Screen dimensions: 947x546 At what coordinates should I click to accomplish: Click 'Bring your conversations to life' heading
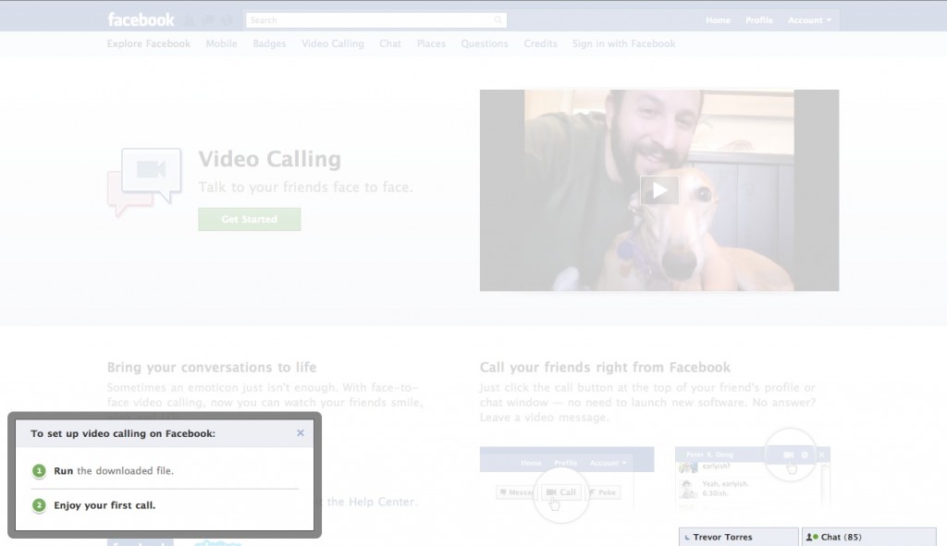(212, 367)
